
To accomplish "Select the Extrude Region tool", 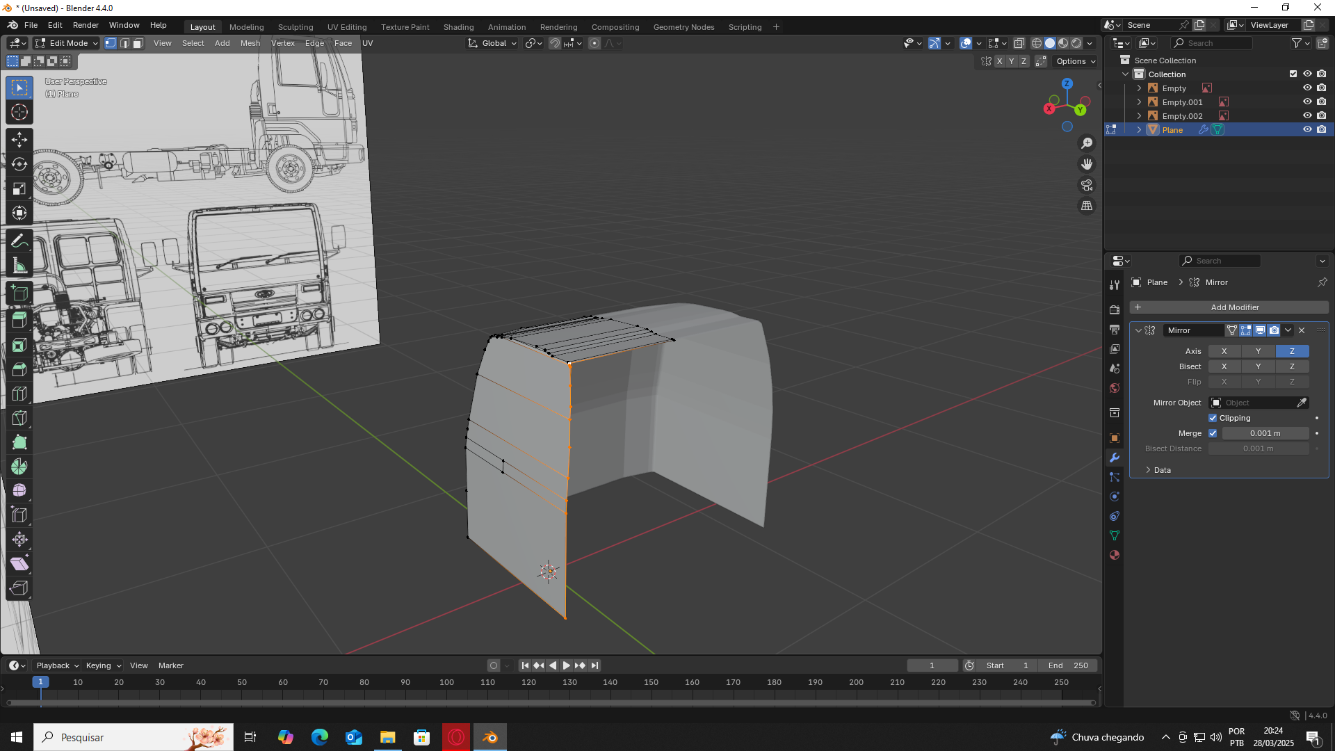I will 19,321.
